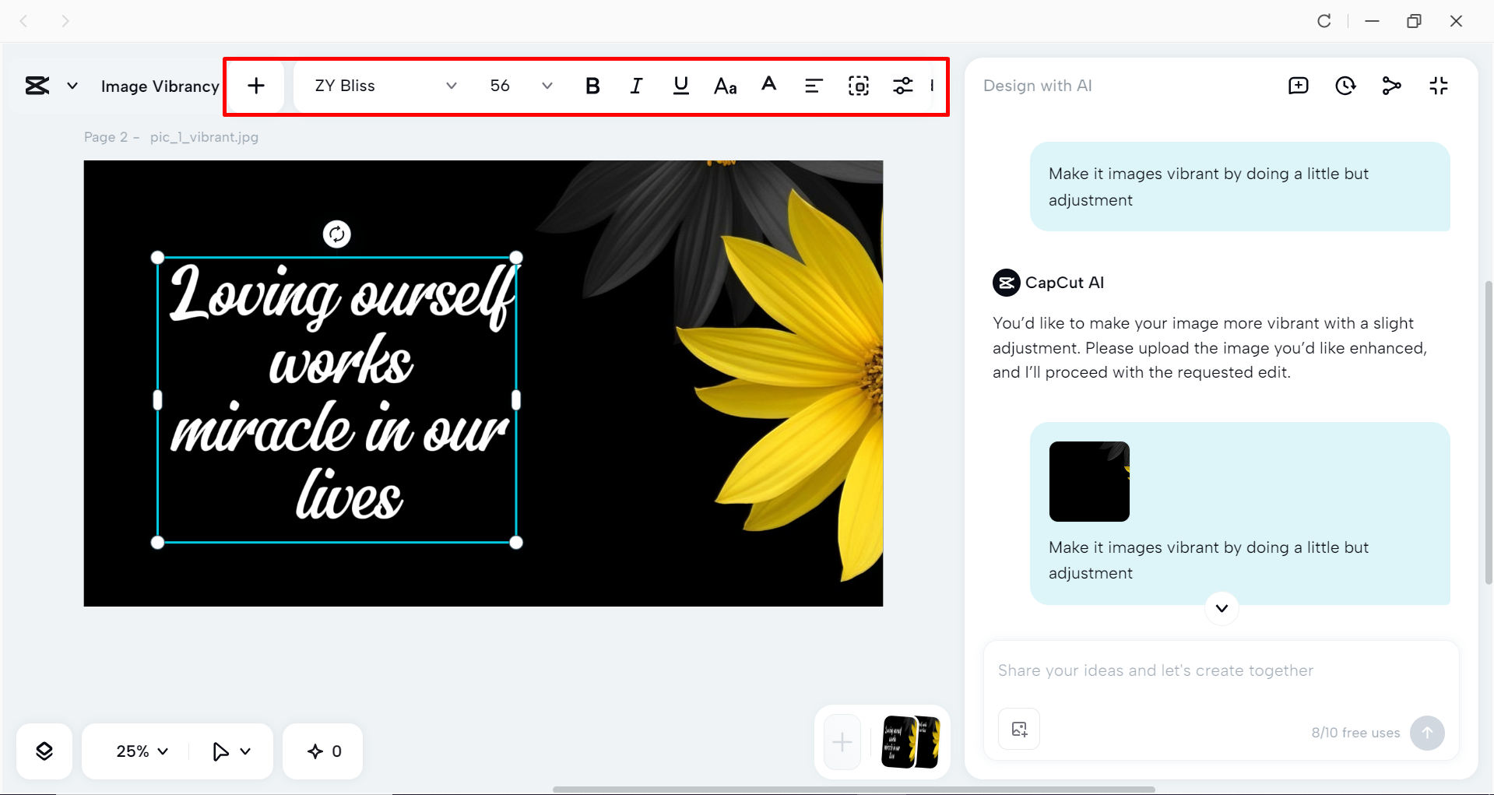Toggle underline formatting on the text

[680, 86]
